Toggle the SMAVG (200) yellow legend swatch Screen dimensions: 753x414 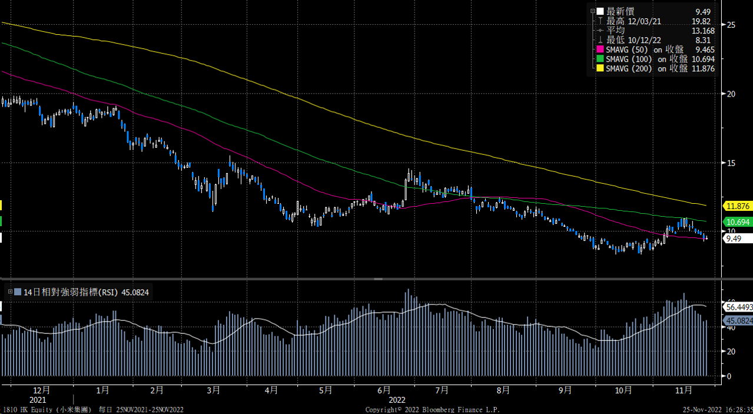(599, 68)
